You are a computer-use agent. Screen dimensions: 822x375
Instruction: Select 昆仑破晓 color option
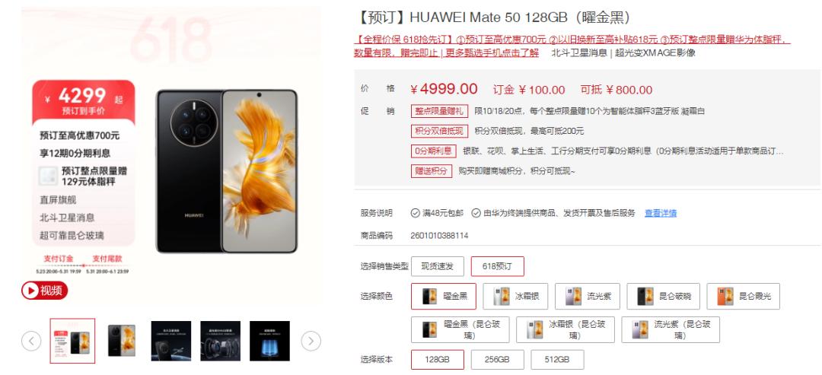663,297
